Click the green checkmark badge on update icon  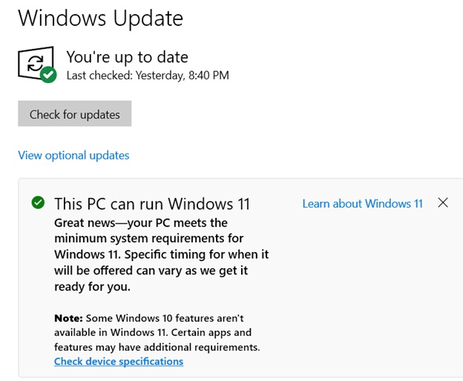point(48,75)
